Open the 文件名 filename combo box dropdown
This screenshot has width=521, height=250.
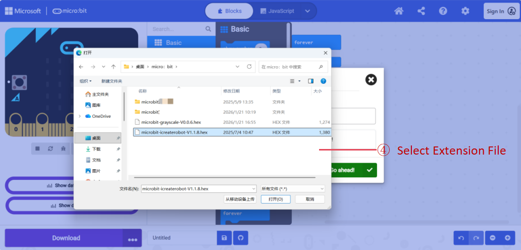pos(253,188)
